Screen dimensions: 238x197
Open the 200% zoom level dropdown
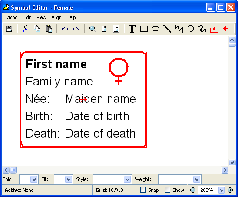click(x=221, y=190)
